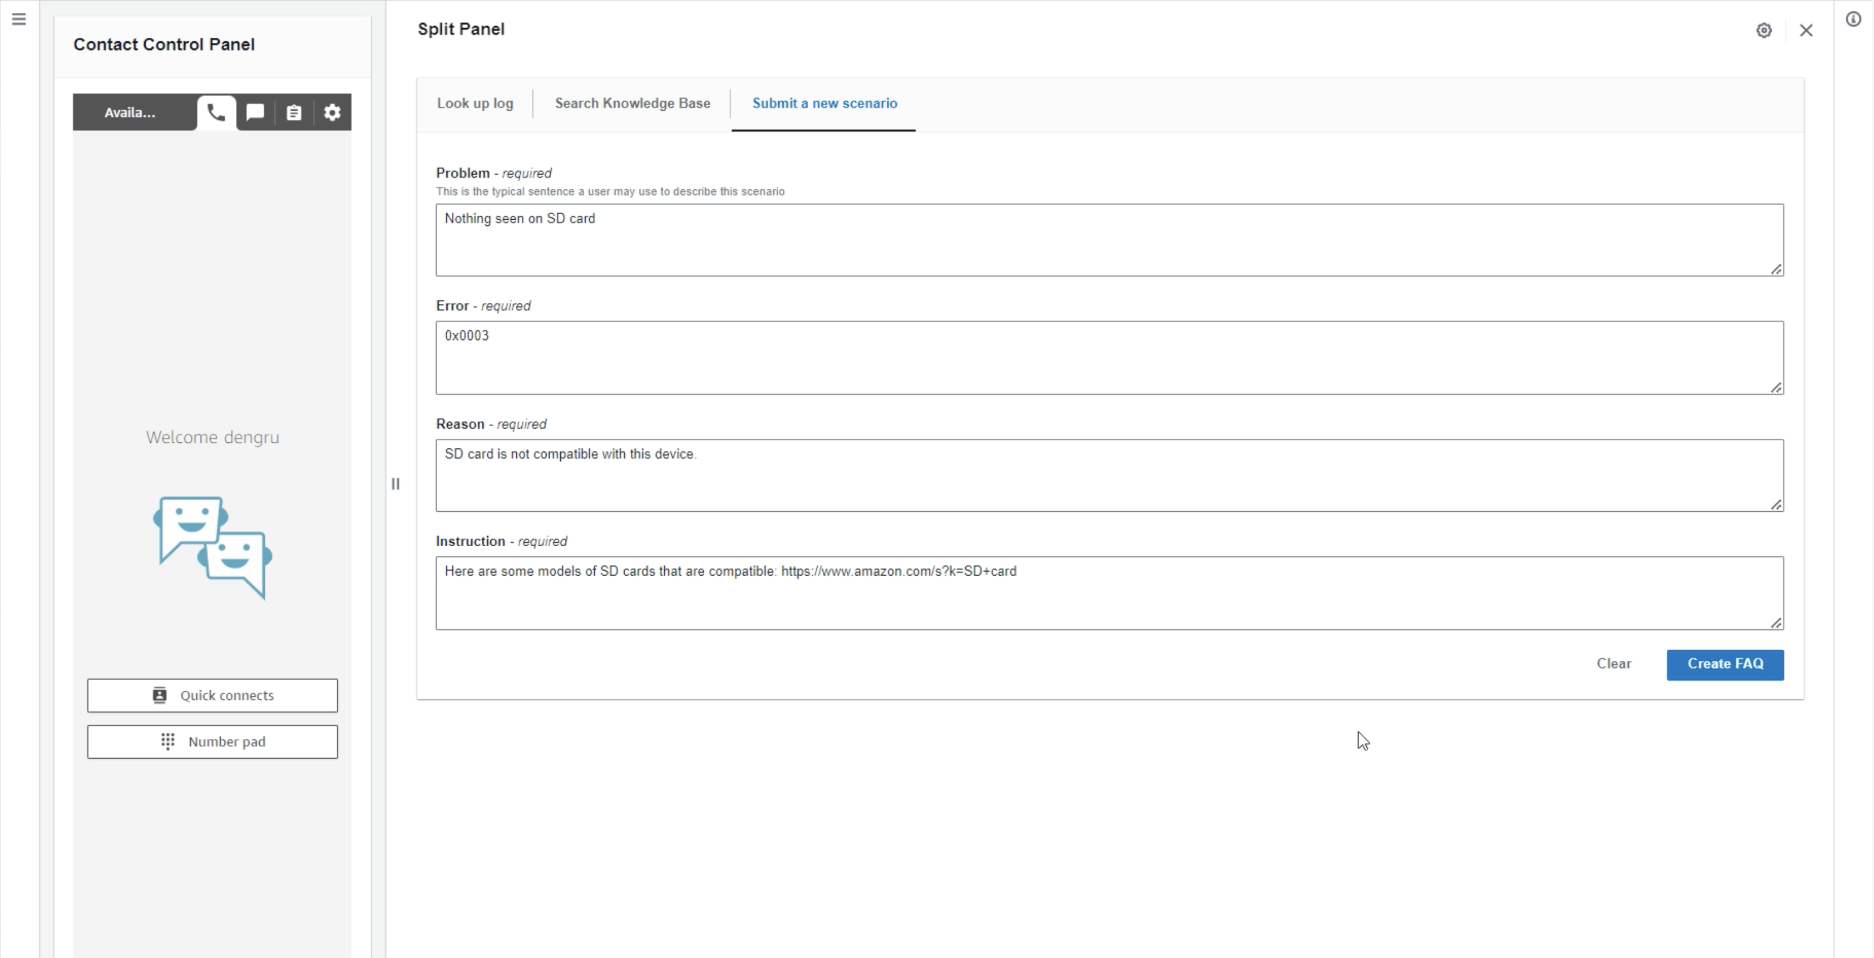Open the hamburger navigation menu
Viewport: 1874px width, 958px height.
pos(19,20)
